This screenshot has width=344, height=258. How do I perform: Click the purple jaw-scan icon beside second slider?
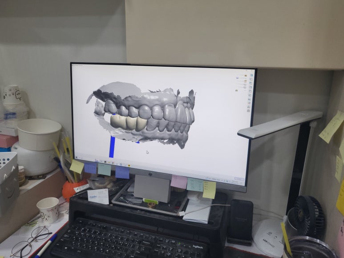click(237, 78)
